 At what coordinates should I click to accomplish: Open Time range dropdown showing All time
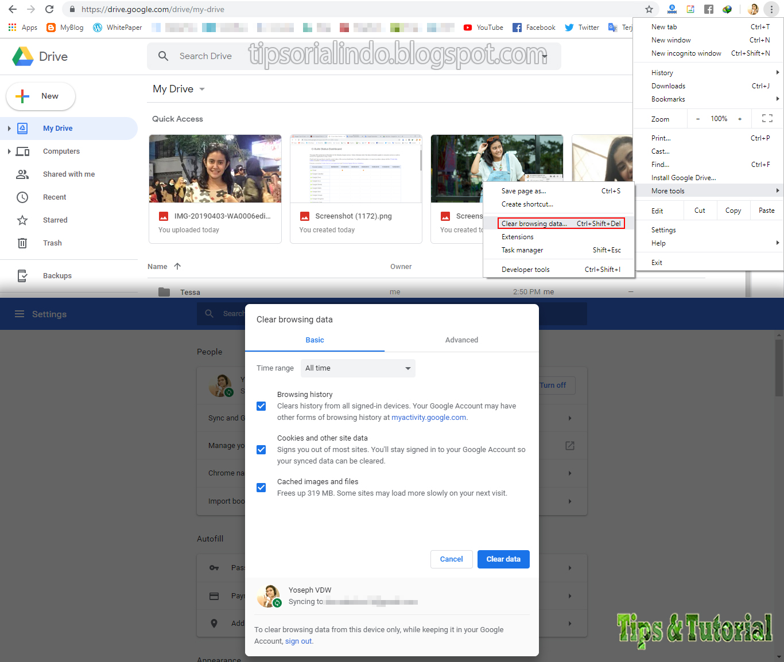358,368
